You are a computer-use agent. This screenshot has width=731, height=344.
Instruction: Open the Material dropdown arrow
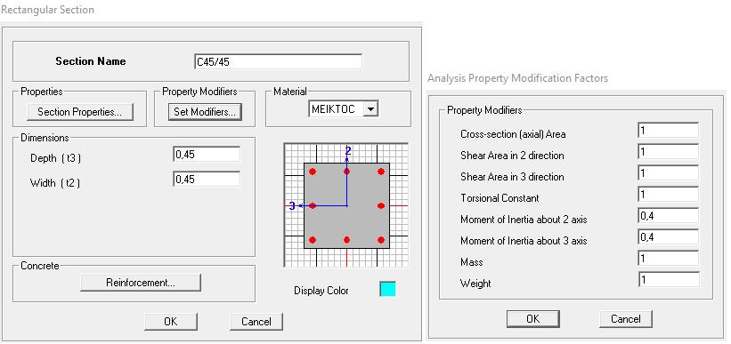(370, 109)
